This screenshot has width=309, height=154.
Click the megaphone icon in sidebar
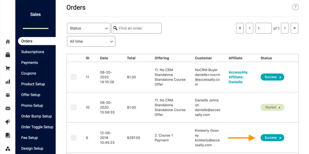(x=8, y=122)
